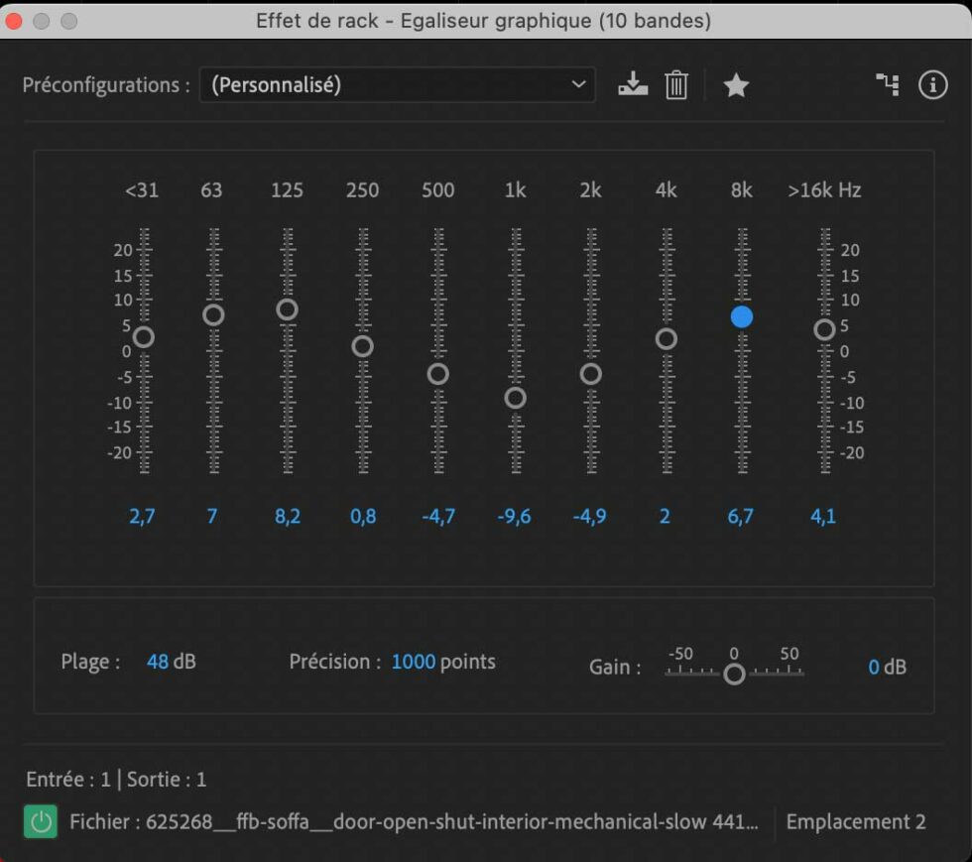Click the Emplacement 2 label
This screenshot has width=972, height=862.
pos(856,821)
